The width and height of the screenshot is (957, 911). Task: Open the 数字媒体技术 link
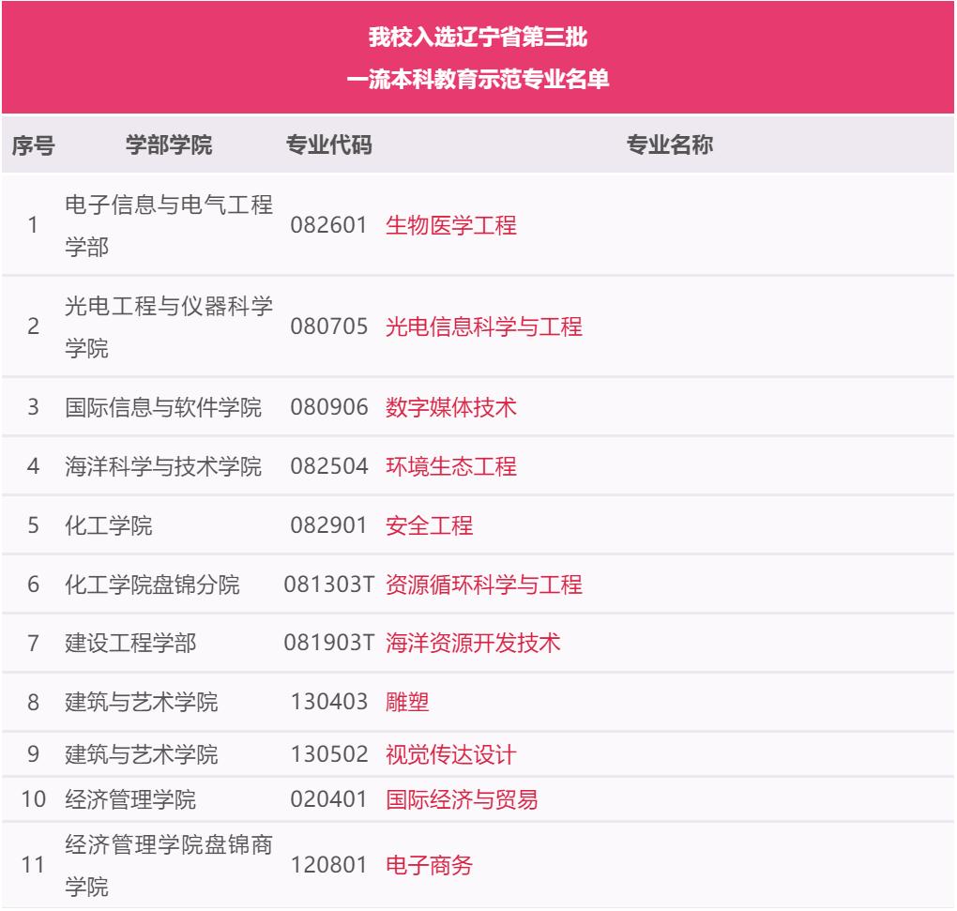point(451,407)
